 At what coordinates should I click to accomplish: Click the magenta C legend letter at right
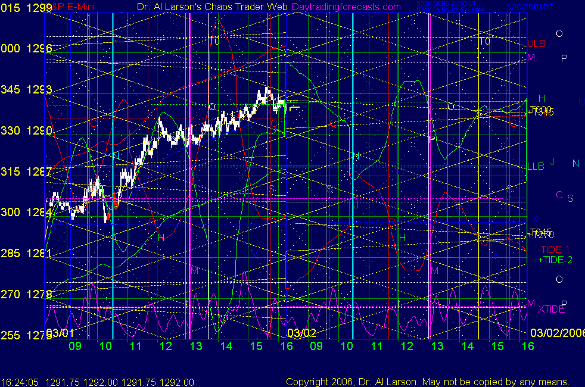[559, 195]
